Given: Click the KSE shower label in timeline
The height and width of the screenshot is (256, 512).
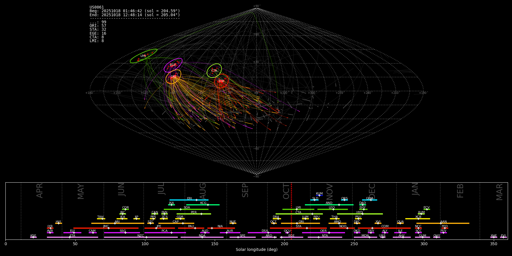Looking at the screenshot, I should point(33,236).
